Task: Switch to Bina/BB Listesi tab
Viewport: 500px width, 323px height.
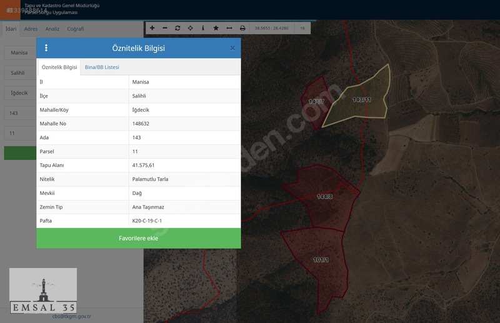Action: [x=102, y=67]
